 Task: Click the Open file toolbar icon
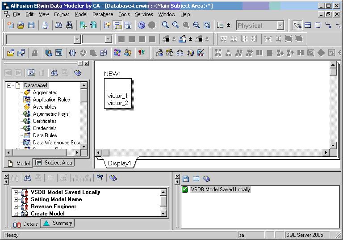pos(21,25)
